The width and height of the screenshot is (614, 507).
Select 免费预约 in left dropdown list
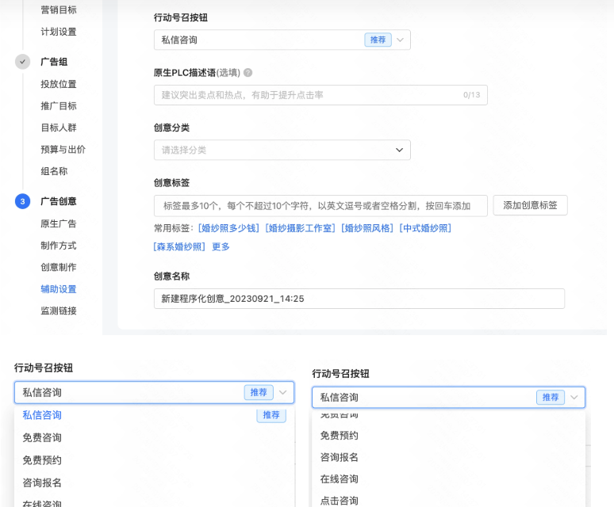(x=42, y=460)
